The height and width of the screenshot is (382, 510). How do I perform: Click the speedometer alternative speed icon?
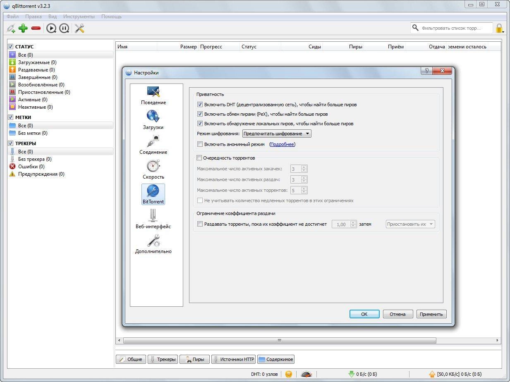click(306, 374)
